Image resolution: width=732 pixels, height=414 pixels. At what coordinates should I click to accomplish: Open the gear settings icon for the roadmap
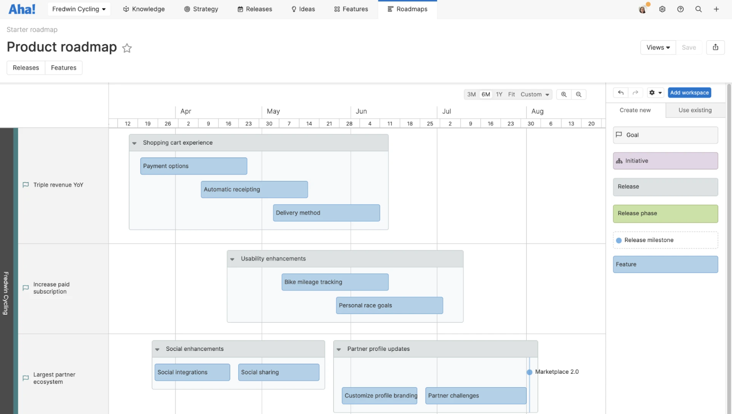click(x=652, y=92)
